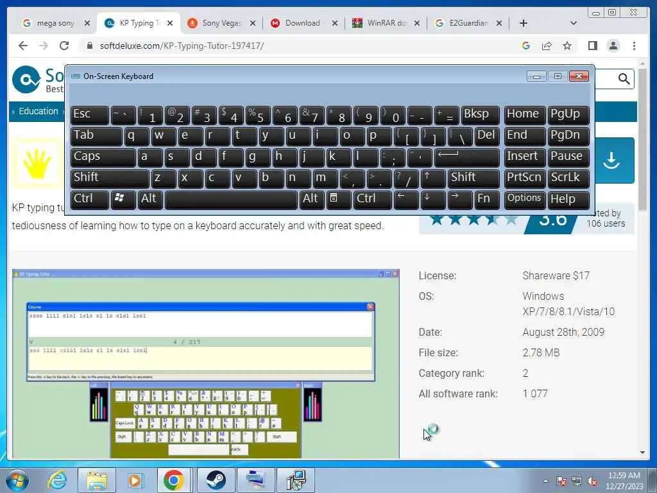Click the blue download arrow button
The image size is (657, 493).
[x=611, y=160]
